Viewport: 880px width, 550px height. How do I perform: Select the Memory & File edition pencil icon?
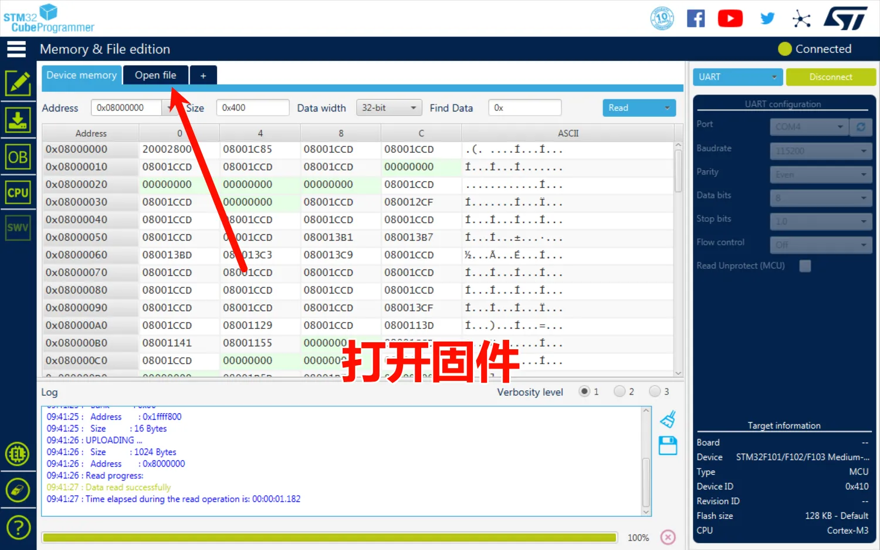[18, 83]
